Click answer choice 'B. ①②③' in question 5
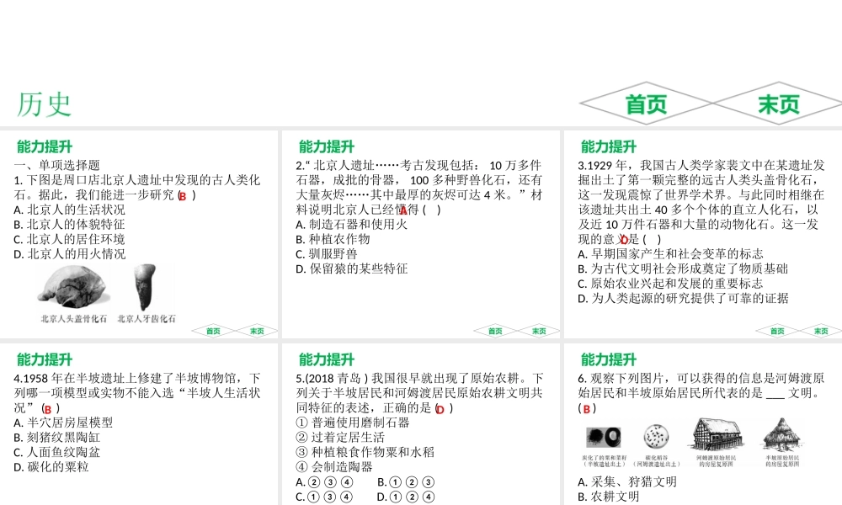 406,482
